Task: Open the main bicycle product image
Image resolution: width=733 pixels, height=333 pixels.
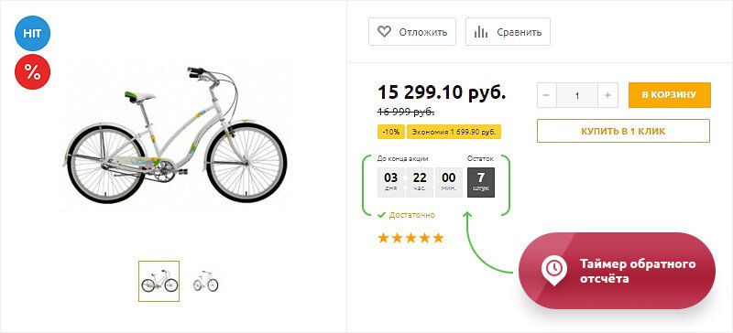Action: (176, 135)
